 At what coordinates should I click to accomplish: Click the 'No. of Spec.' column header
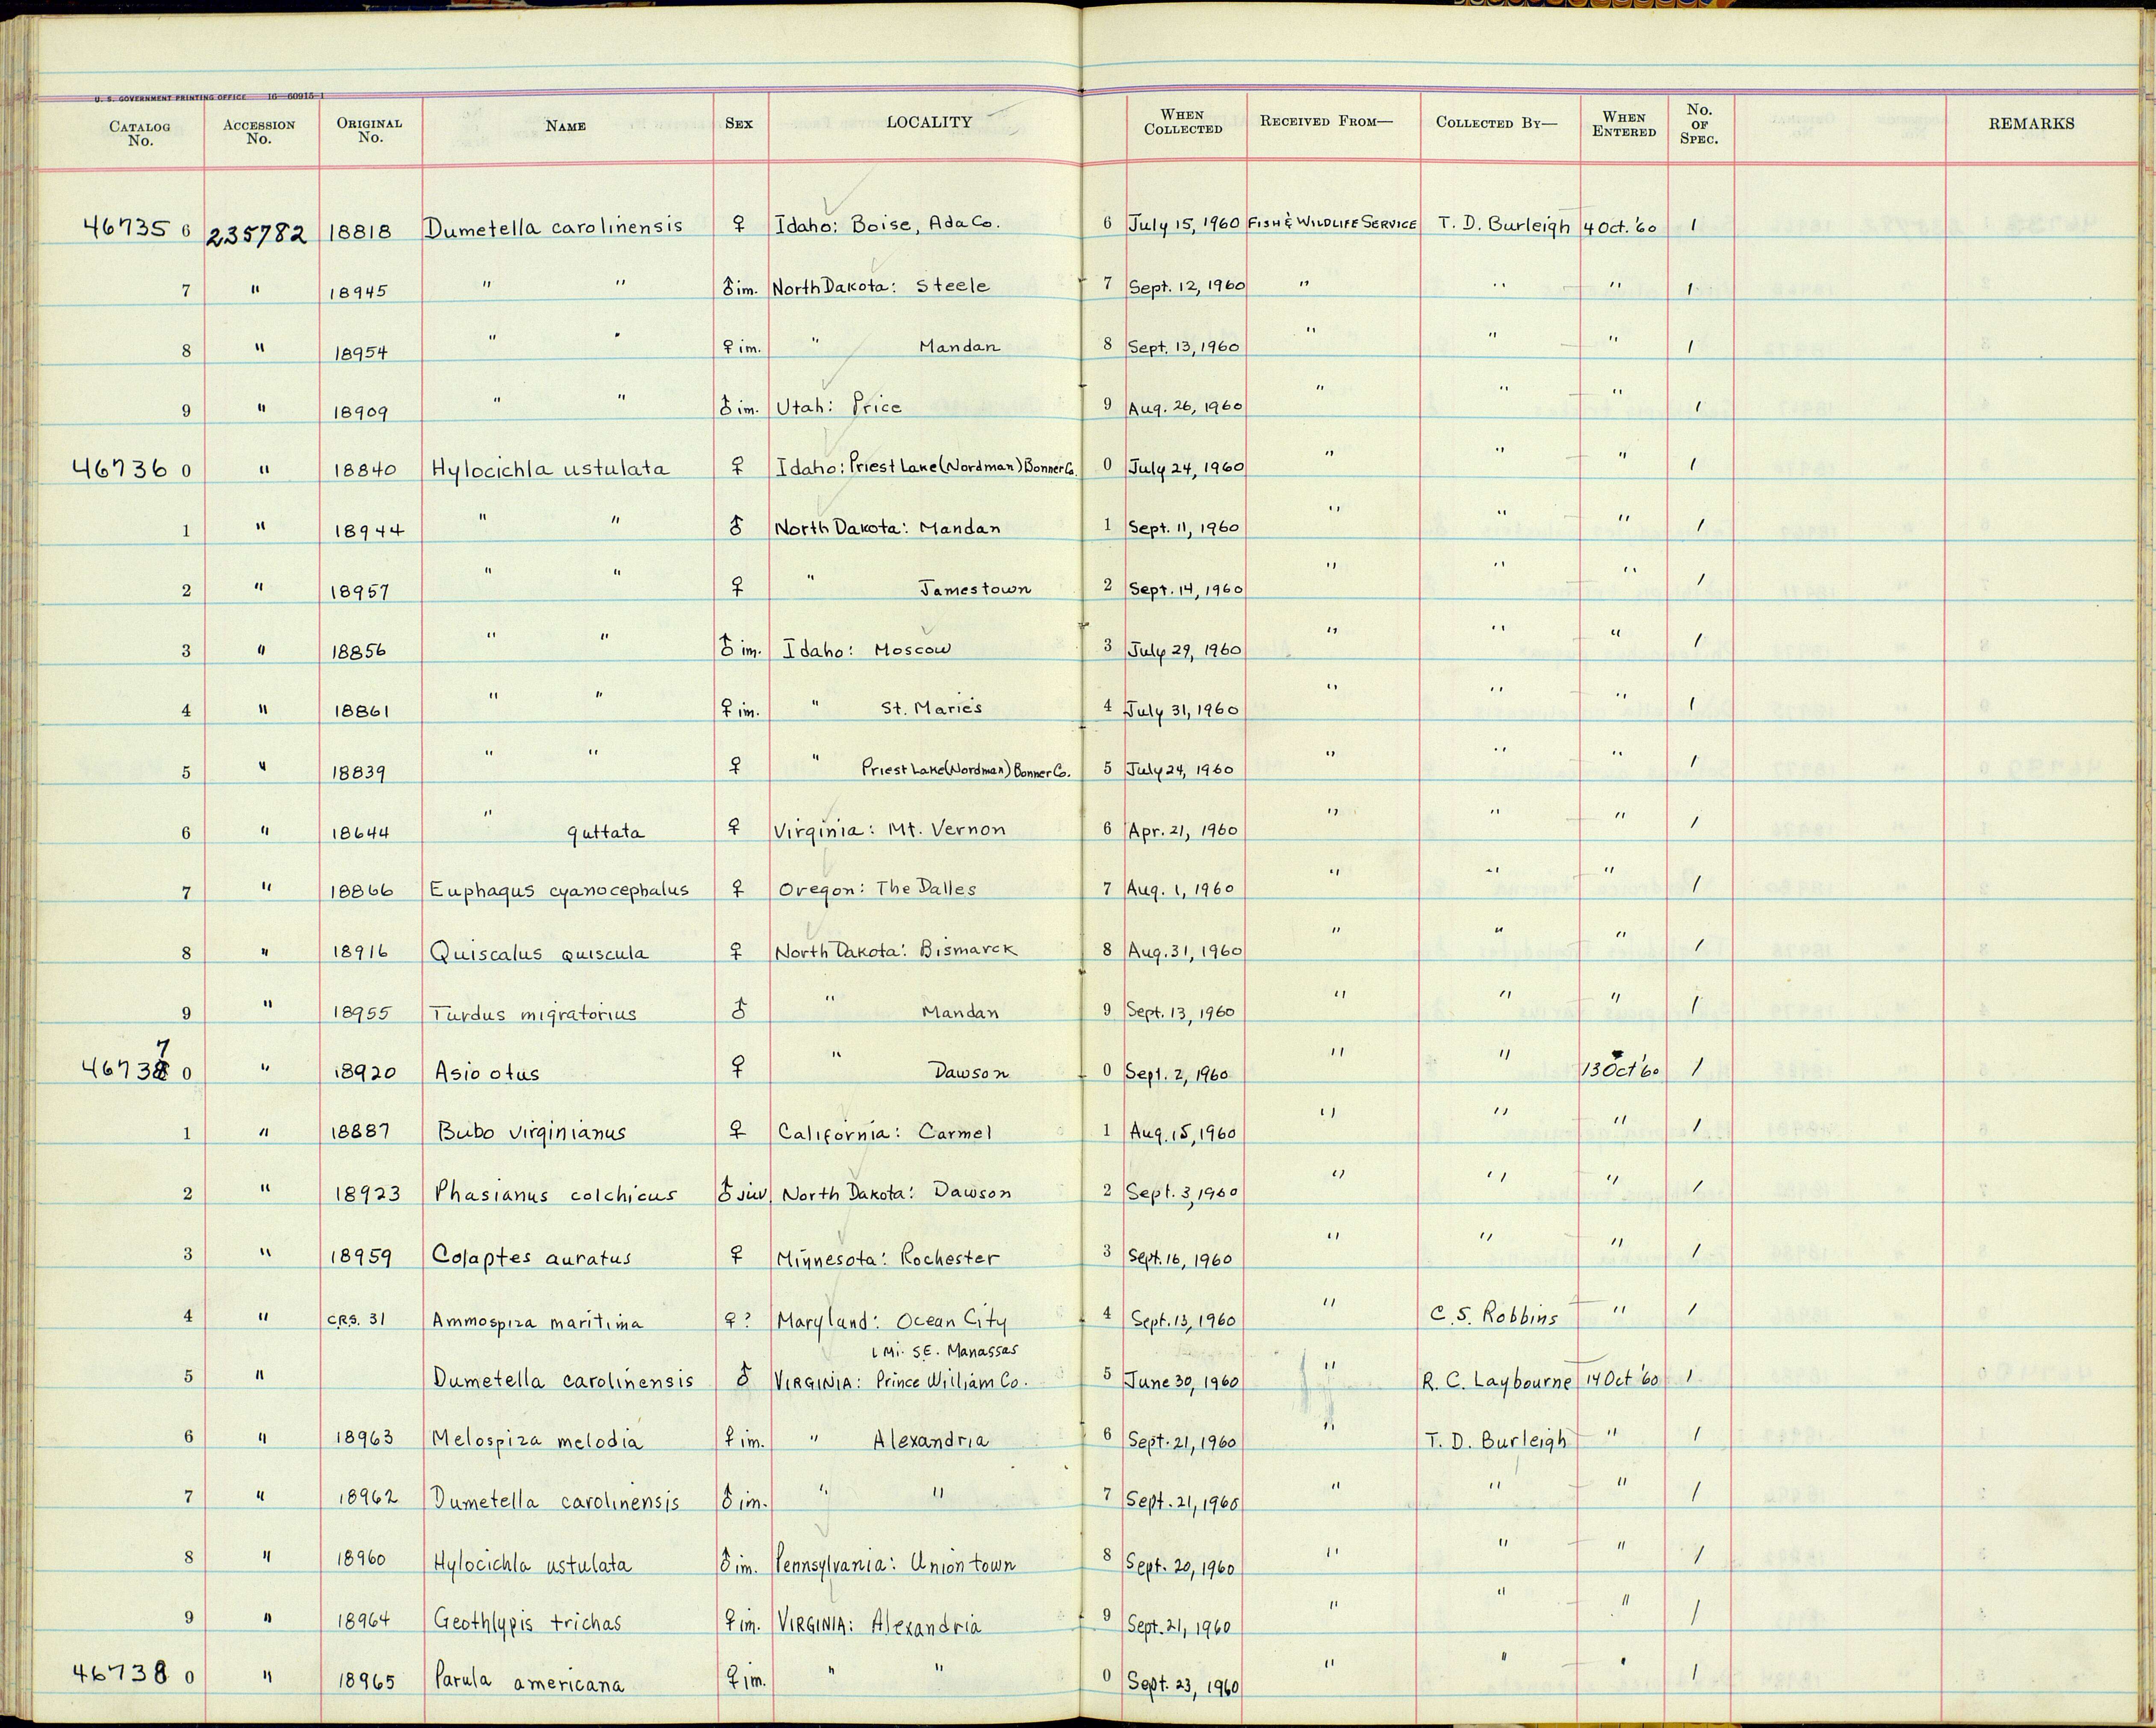click(x=1699, y=124)
